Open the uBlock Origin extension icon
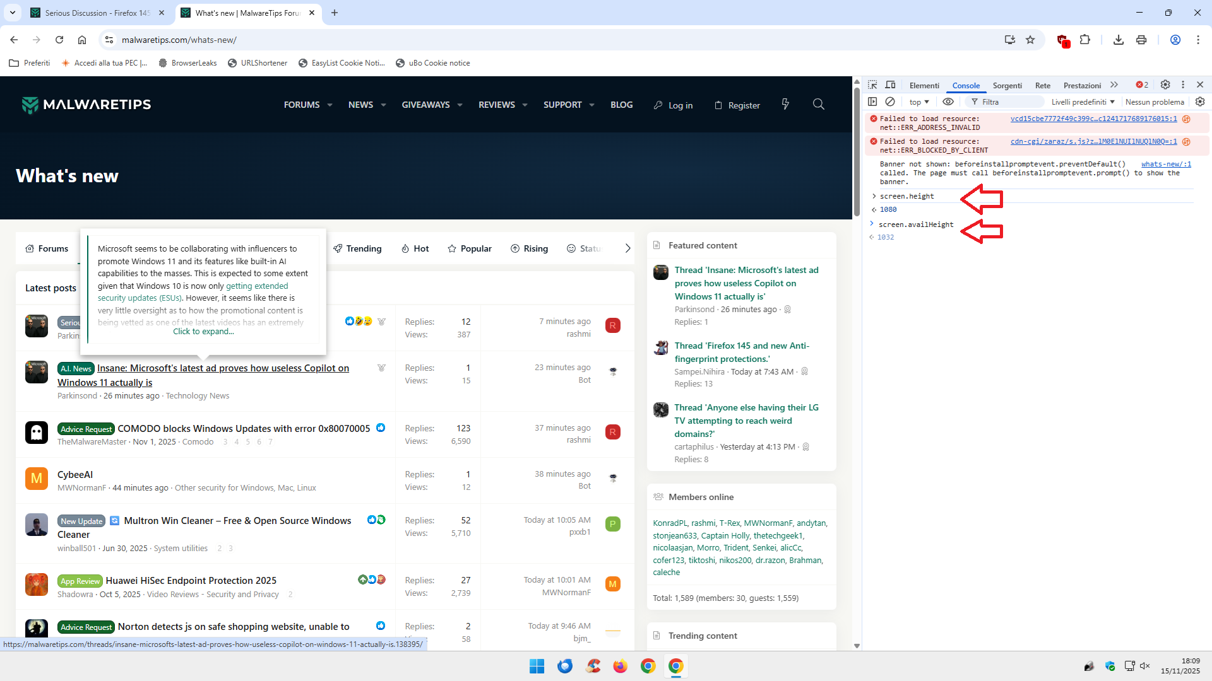This screenshot has width=1212, height=681. coord(1062,40)
